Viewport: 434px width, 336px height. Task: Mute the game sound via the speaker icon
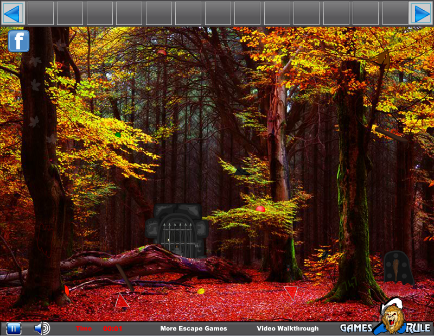[42, 328]
